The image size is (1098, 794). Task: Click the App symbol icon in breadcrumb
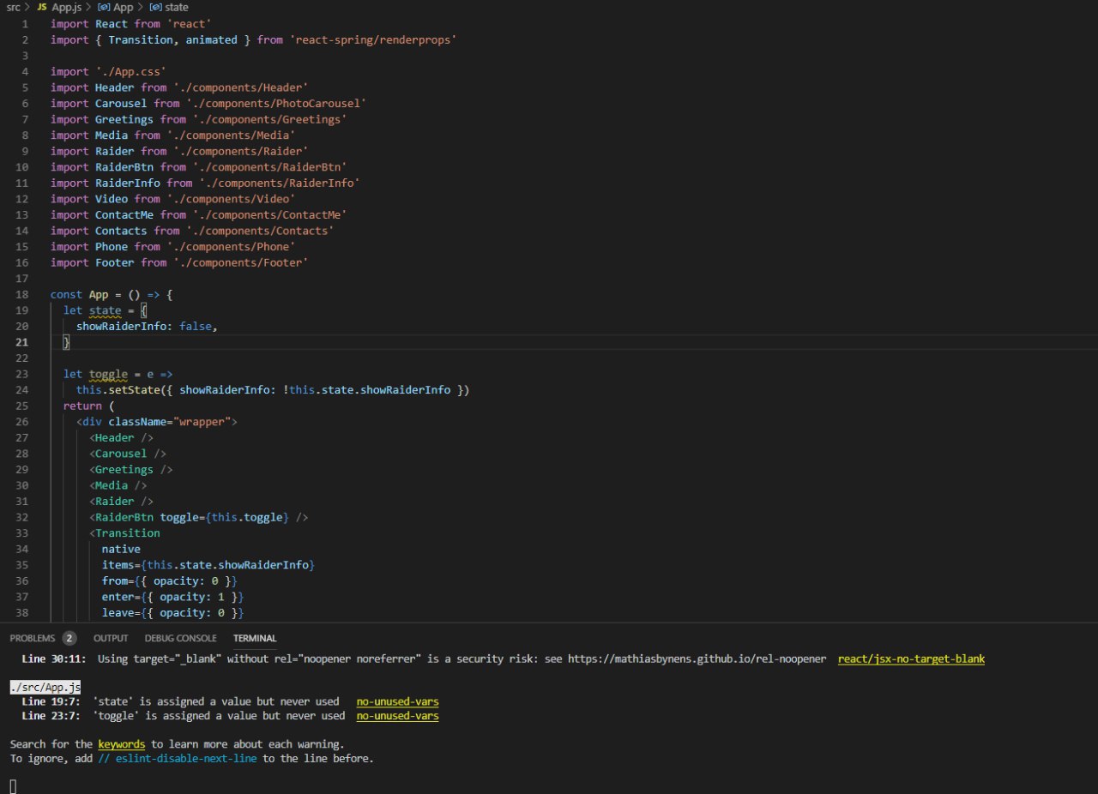pos(104,7)
